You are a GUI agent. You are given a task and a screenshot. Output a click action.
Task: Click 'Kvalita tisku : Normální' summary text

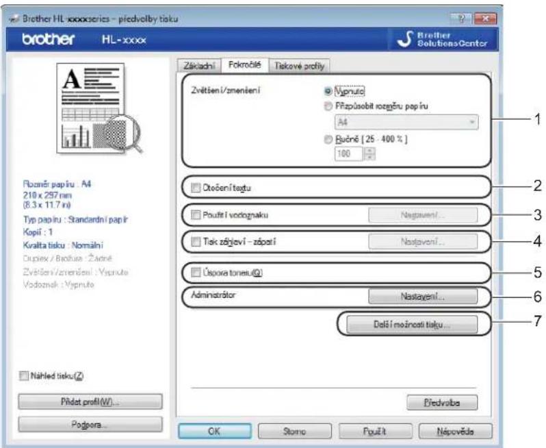click(63, 245)
